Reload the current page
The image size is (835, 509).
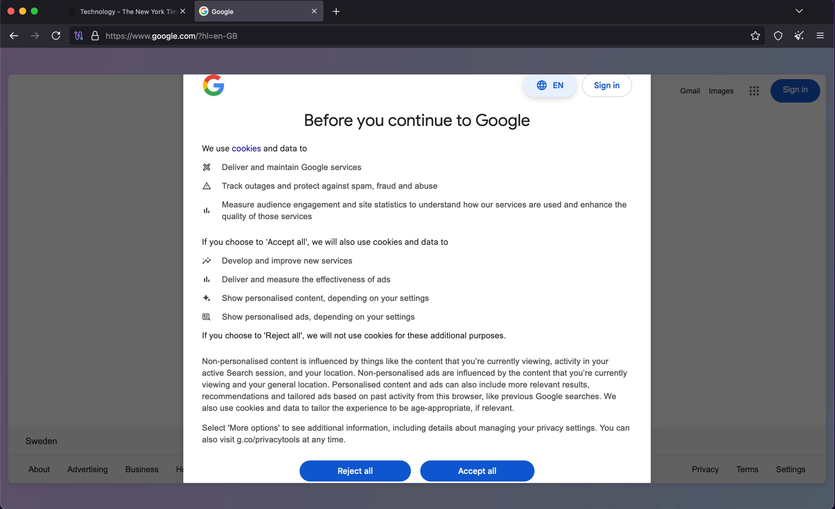tap(56, 36)
